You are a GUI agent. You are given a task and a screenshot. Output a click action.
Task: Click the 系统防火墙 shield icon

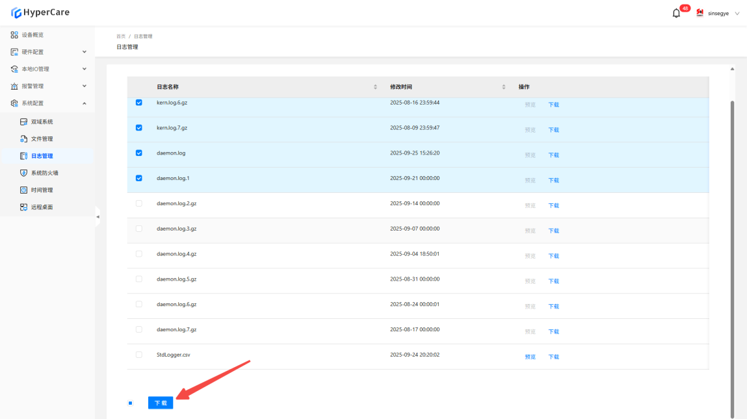24,173
